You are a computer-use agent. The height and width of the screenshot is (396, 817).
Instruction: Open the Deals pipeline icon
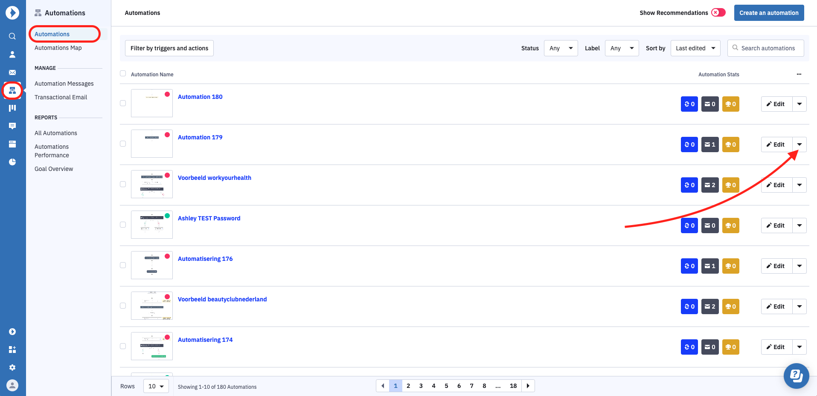point(12,108)
